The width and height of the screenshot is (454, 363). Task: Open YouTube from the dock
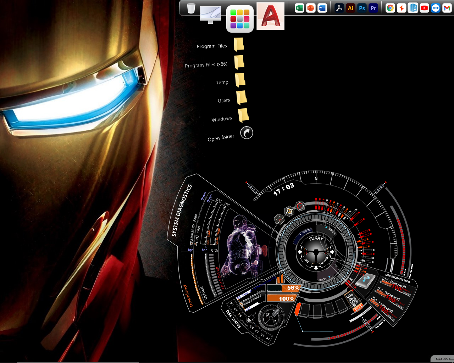[x=424, y=8]
